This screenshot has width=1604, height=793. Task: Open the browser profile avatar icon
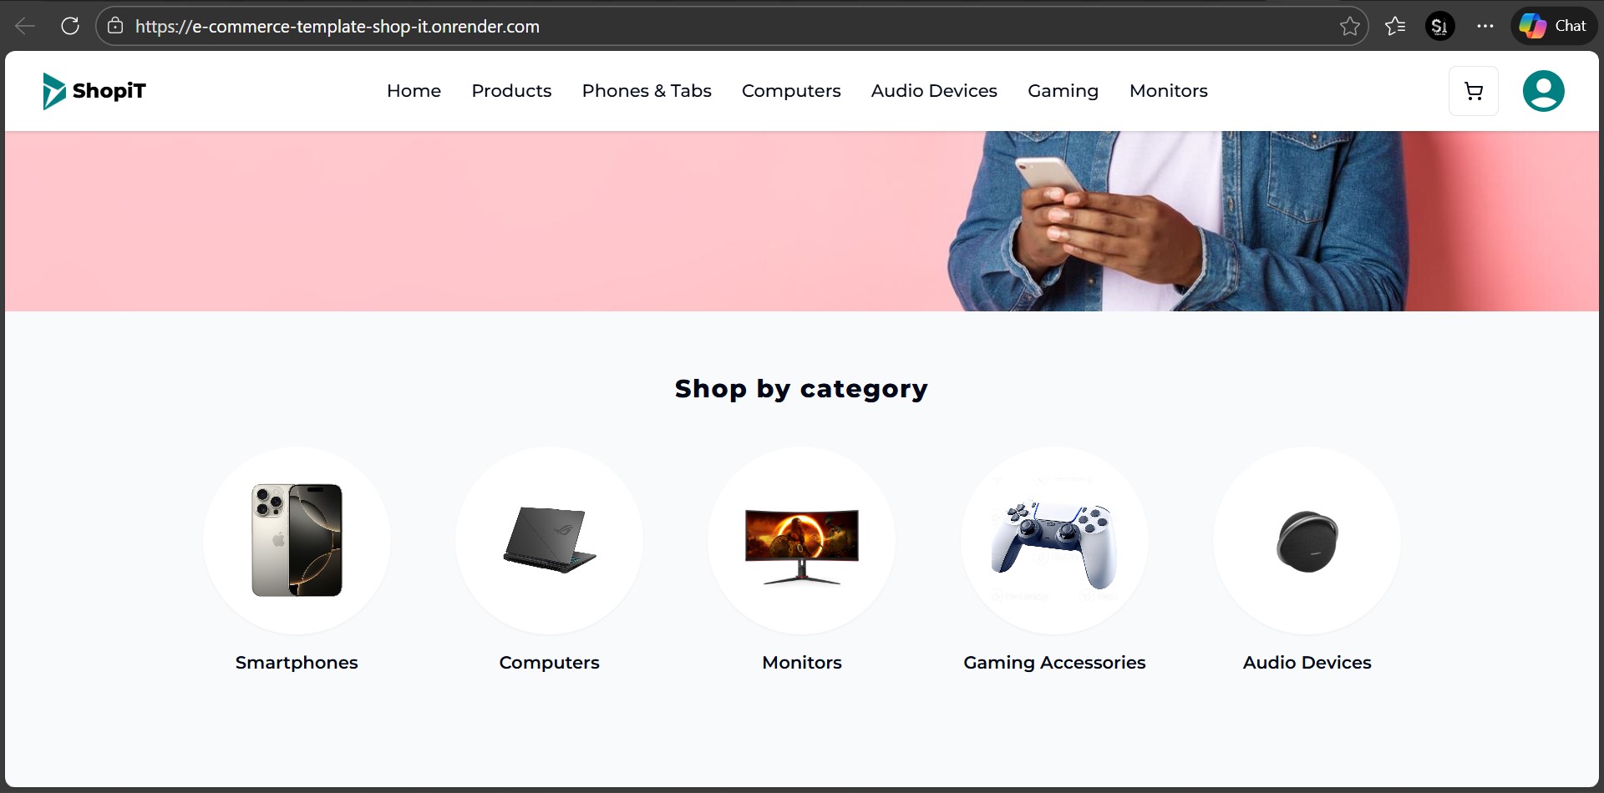tap(1439, 26)
